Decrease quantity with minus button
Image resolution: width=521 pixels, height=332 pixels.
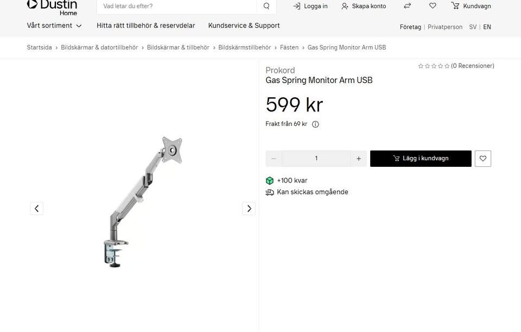pyautogui.click(x=274, y=159)
